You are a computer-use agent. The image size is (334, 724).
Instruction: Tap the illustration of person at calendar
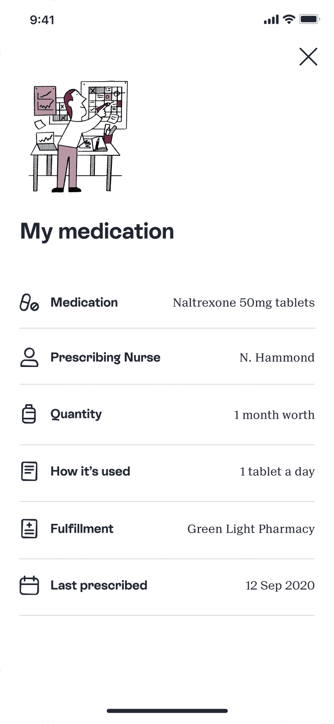(x=79, y=137)
